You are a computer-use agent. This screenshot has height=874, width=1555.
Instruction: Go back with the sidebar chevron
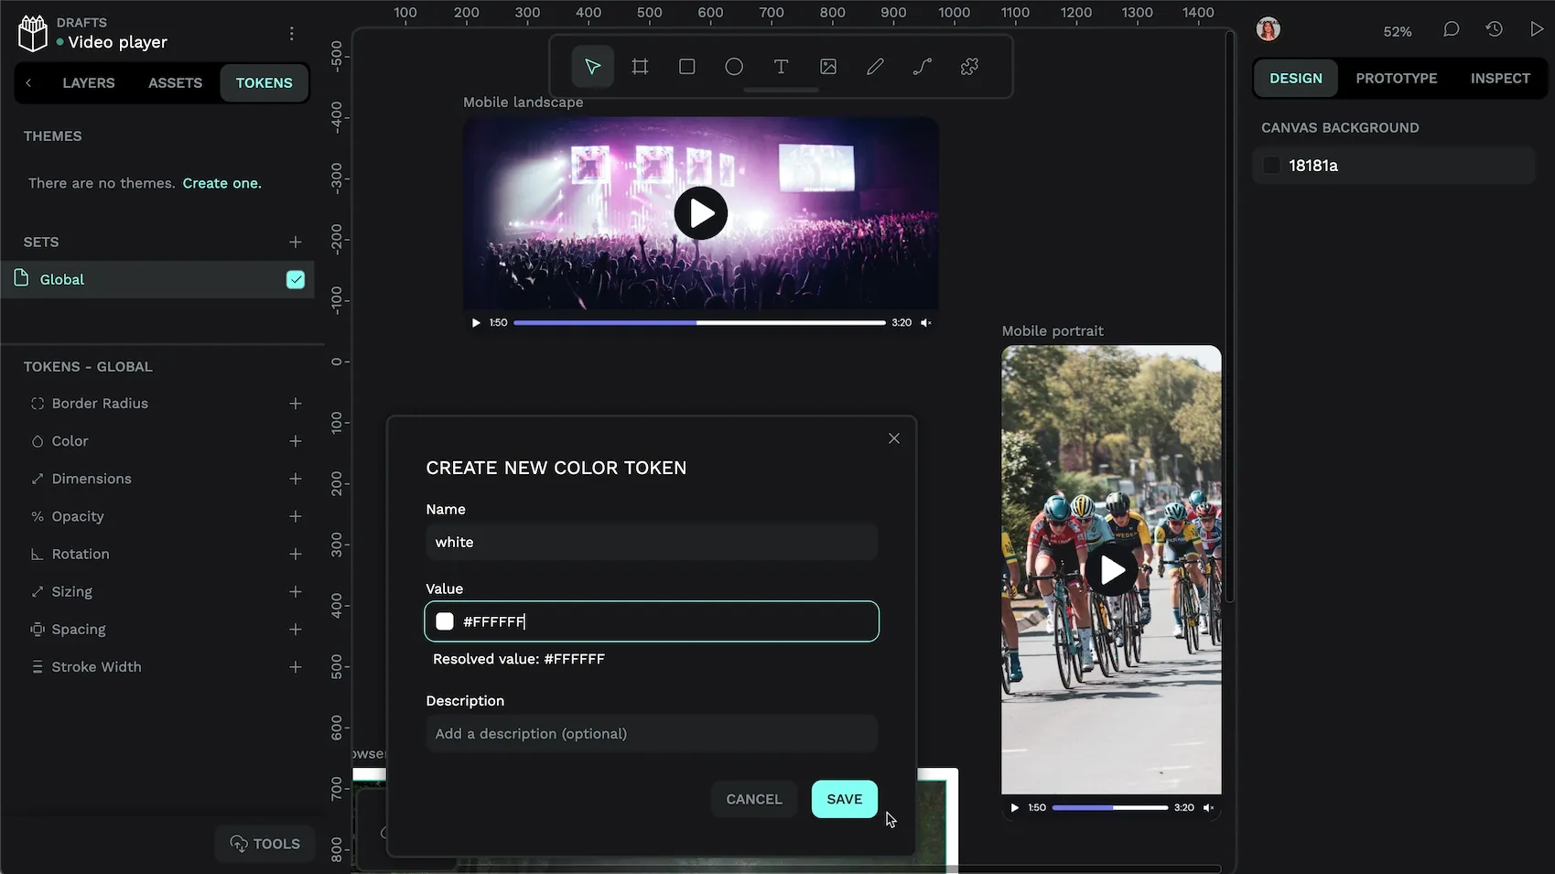[28, 82]
